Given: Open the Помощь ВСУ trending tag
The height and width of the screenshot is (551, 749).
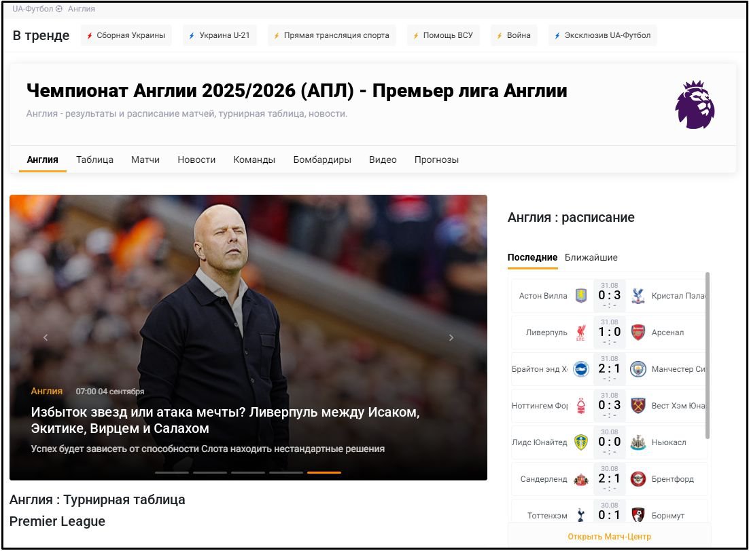Looking at the screenshot, I should pyautogui.click(x=443, y=35).
